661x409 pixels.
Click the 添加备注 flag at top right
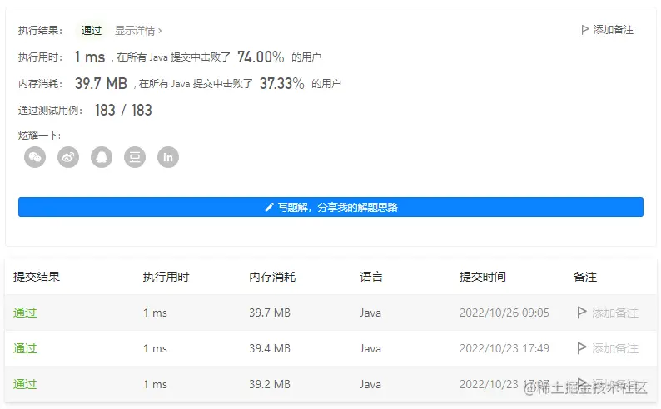pos(608,30)
